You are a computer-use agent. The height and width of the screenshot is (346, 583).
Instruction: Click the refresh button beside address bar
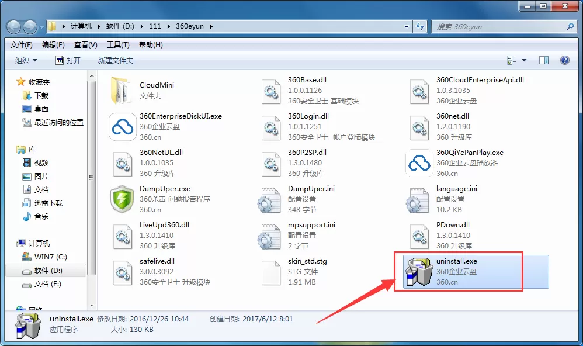point(420,26)
